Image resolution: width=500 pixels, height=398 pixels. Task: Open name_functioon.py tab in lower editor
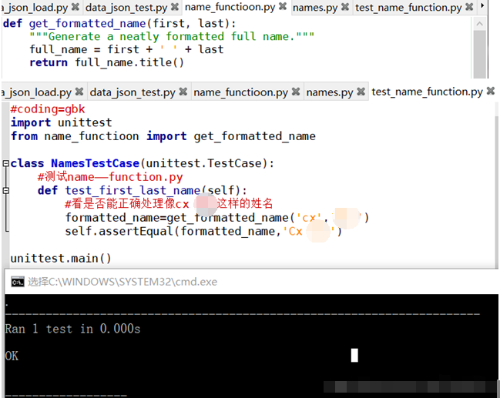(x=240, y=92)
